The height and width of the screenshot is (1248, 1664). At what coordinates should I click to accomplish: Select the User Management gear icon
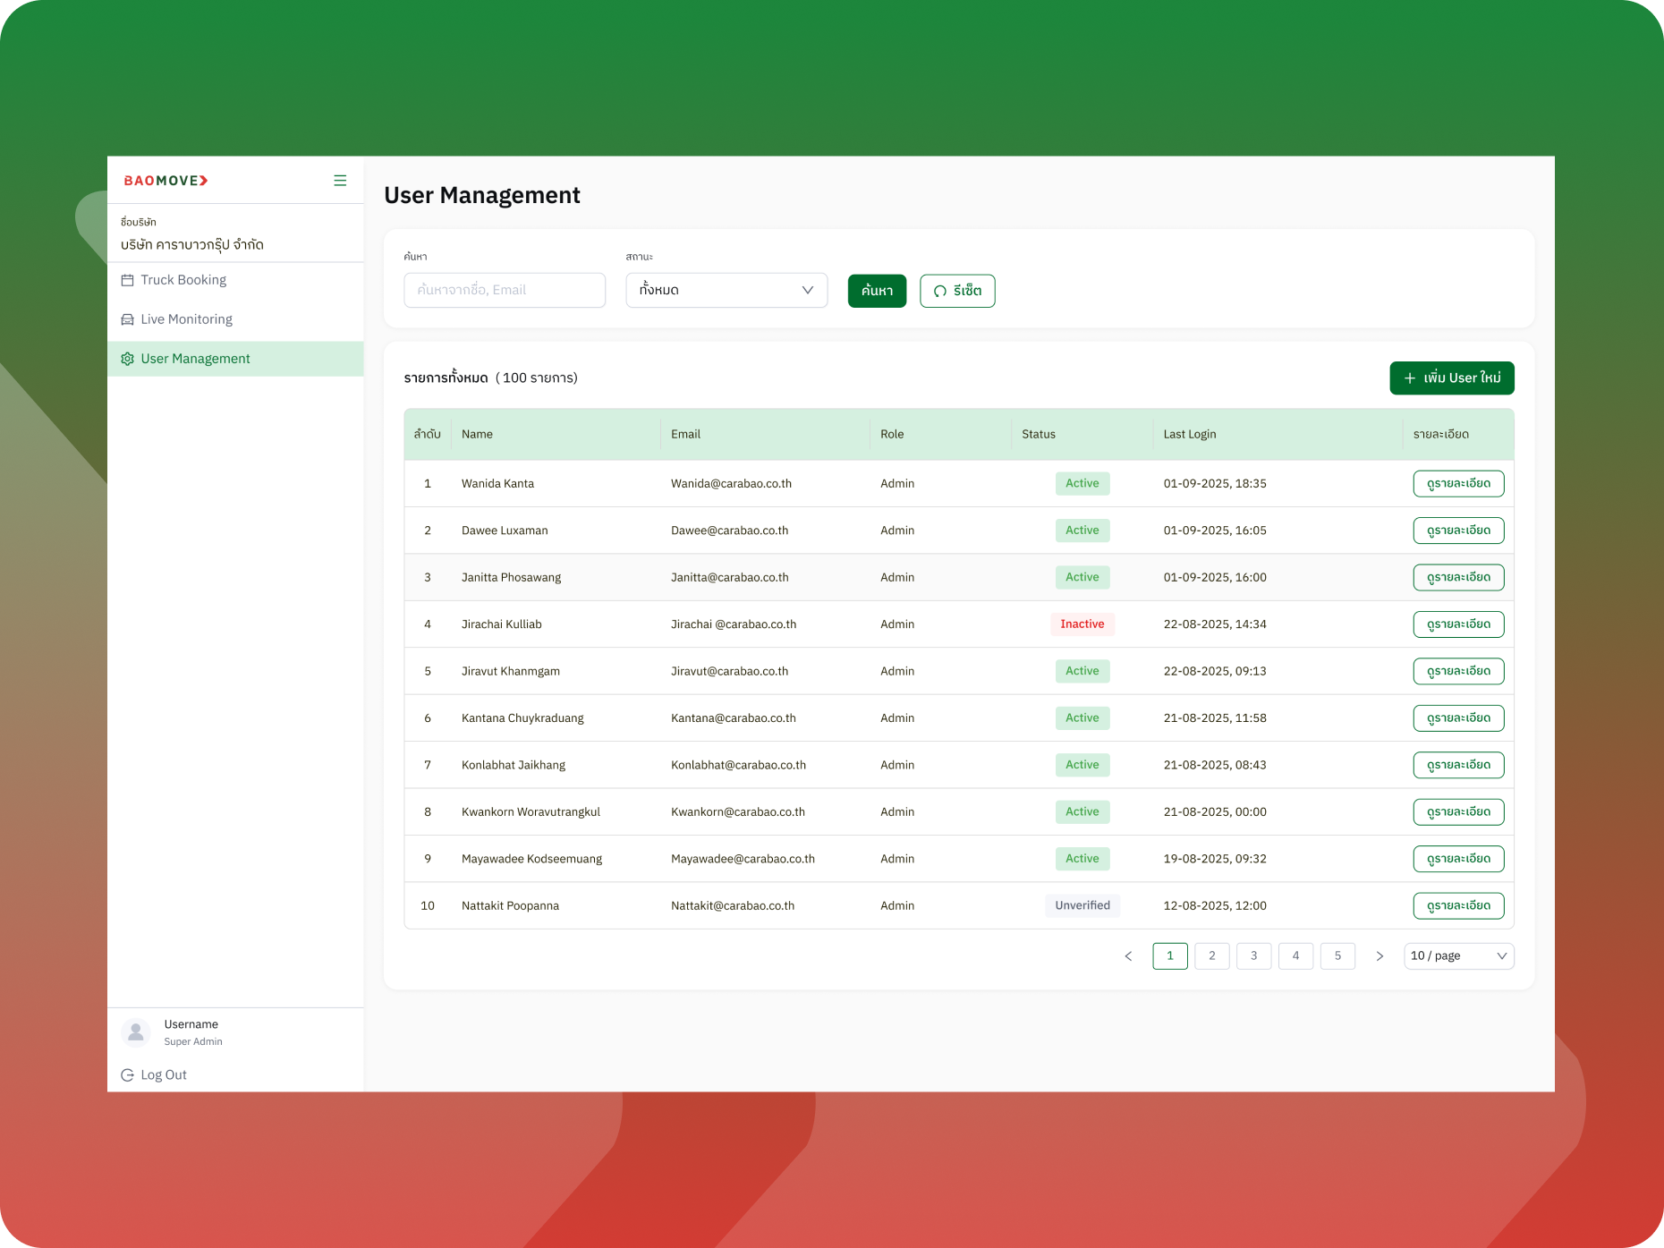[x=128, y=358]
